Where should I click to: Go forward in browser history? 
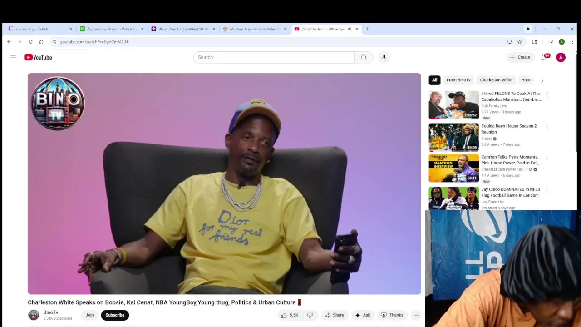[x=20, y=42]
